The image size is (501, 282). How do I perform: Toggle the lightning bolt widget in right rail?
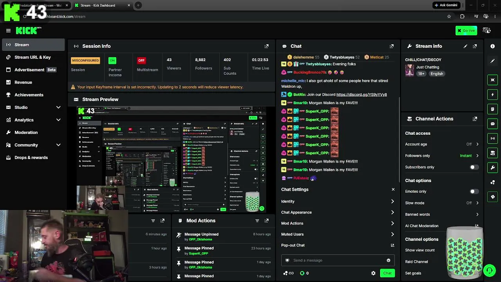coord(492,94)
